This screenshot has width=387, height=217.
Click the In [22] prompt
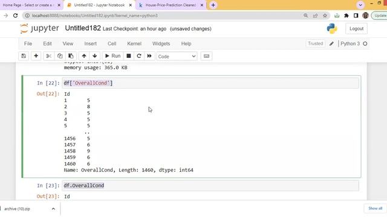point(48,83)
